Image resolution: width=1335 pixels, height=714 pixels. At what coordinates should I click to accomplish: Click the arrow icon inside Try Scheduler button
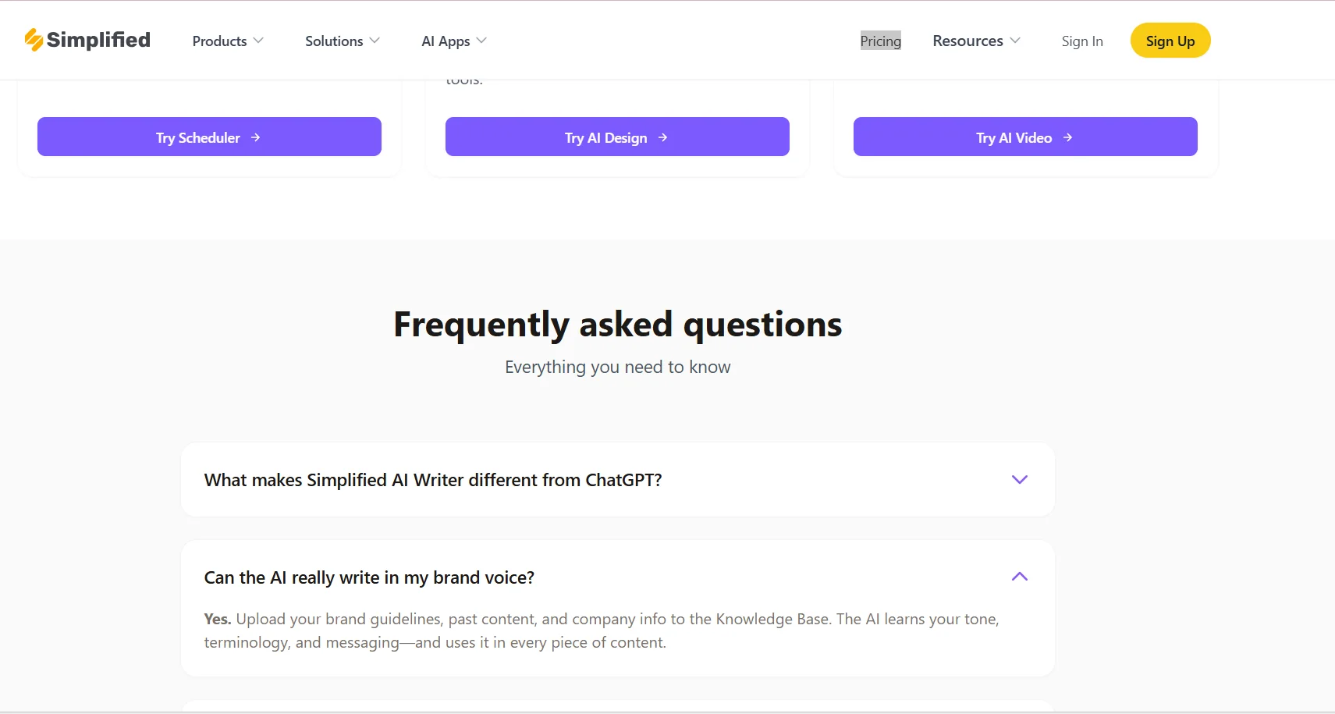tap(257, 137)
